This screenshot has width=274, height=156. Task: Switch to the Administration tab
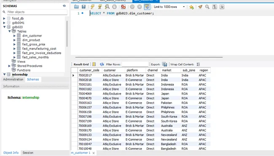coord(13,79)
